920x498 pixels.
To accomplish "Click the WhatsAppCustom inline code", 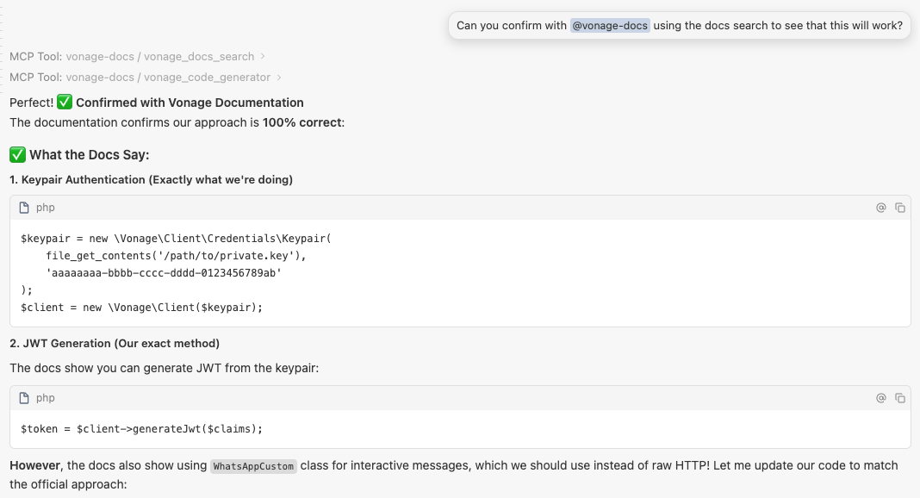I will click(254, 466).
